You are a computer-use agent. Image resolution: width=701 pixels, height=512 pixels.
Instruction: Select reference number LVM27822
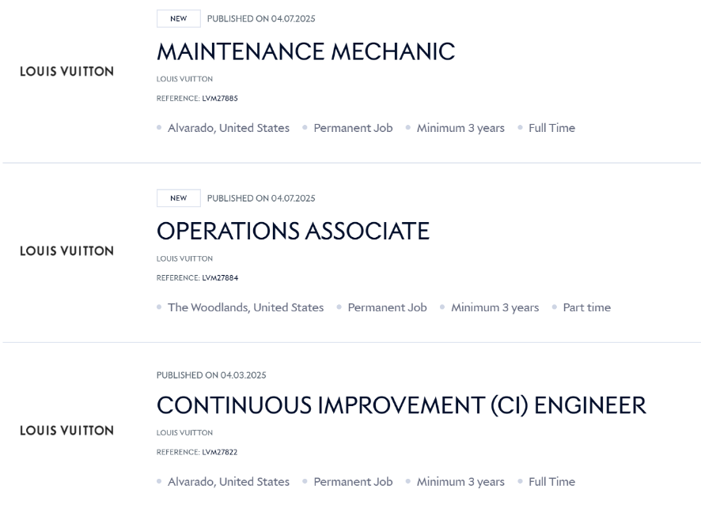(220, 452)
